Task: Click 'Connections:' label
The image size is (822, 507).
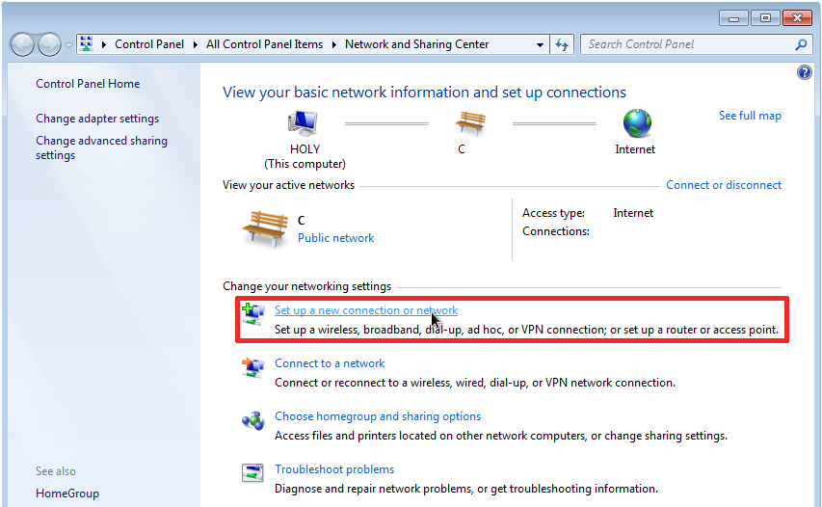Action: (556, 231)
